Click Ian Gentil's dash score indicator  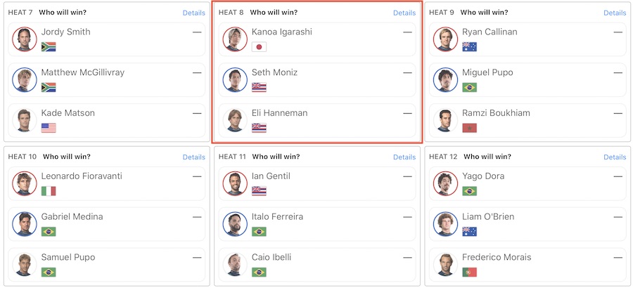coord(408,176)
